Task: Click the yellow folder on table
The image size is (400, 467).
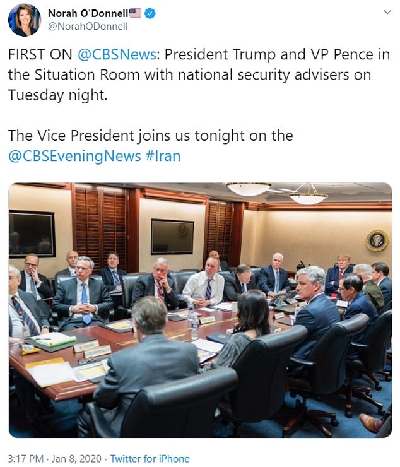Action: 45,363
